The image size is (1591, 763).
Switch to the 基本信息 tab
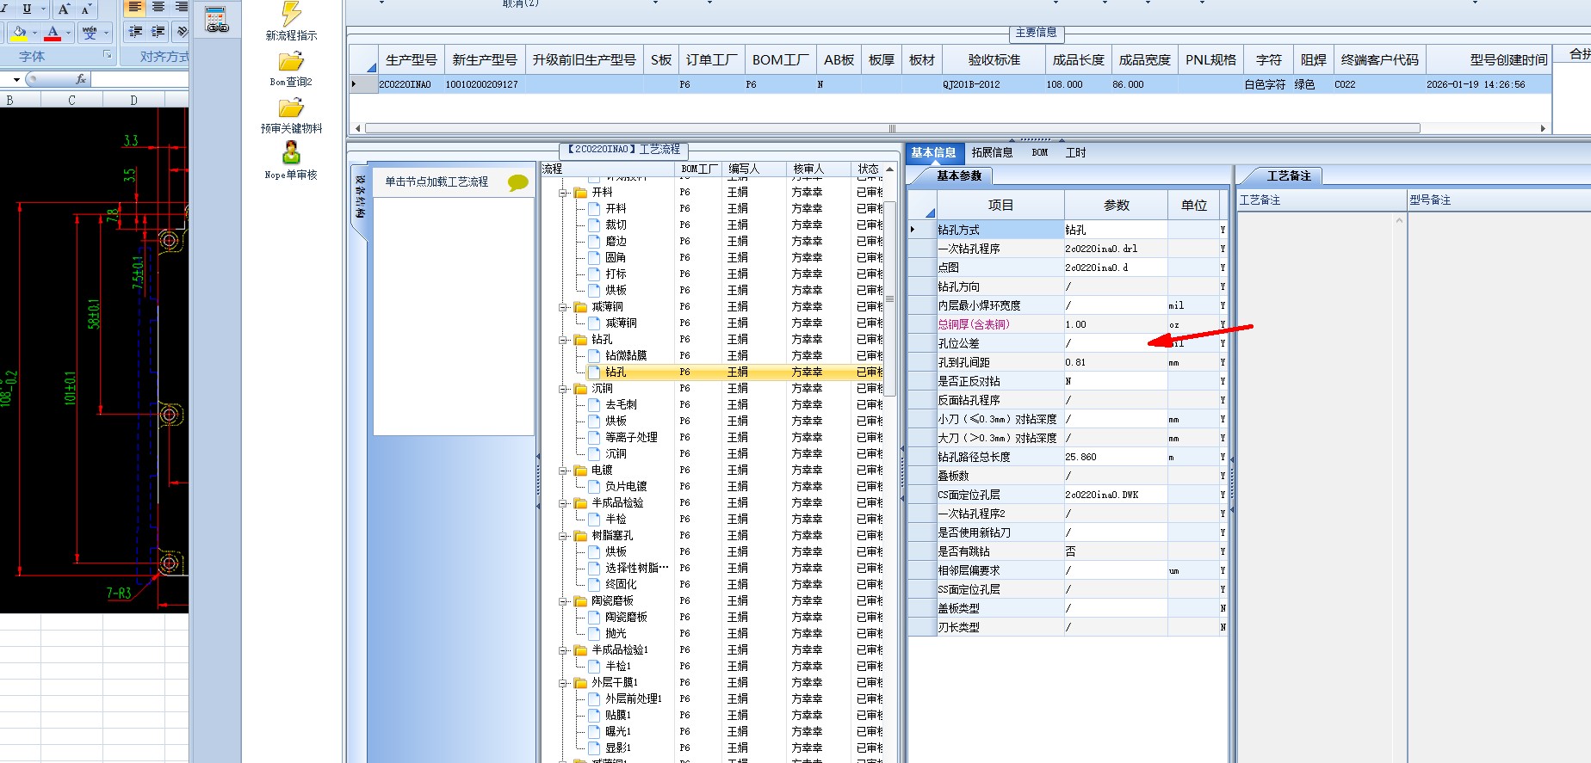[933, 152]
